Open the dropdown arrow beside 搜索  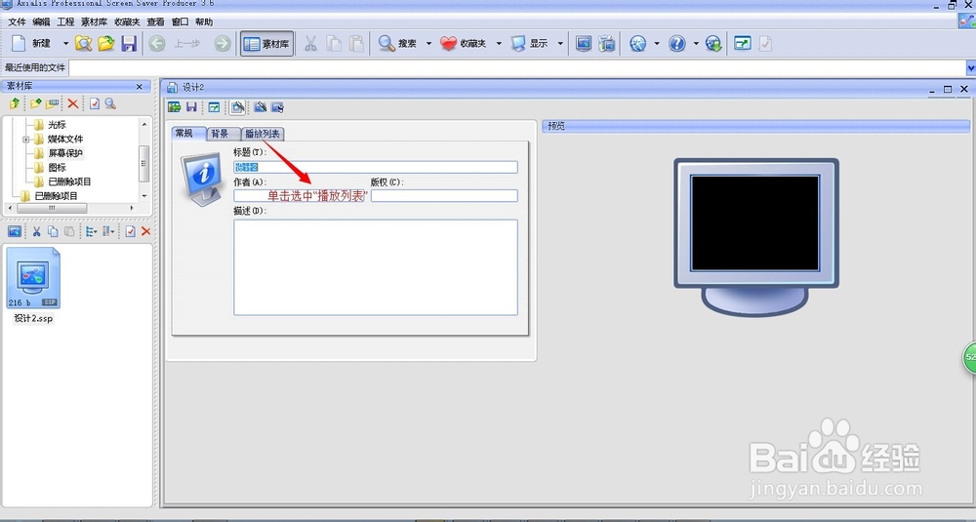pos(428,44)
